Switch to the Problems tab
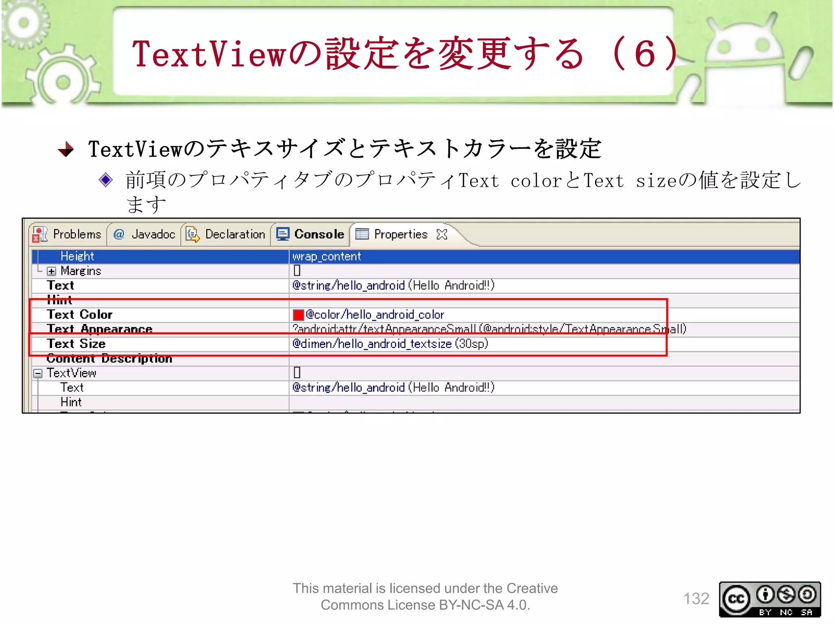This screenshot has height=625, width=834. point(67,234)
